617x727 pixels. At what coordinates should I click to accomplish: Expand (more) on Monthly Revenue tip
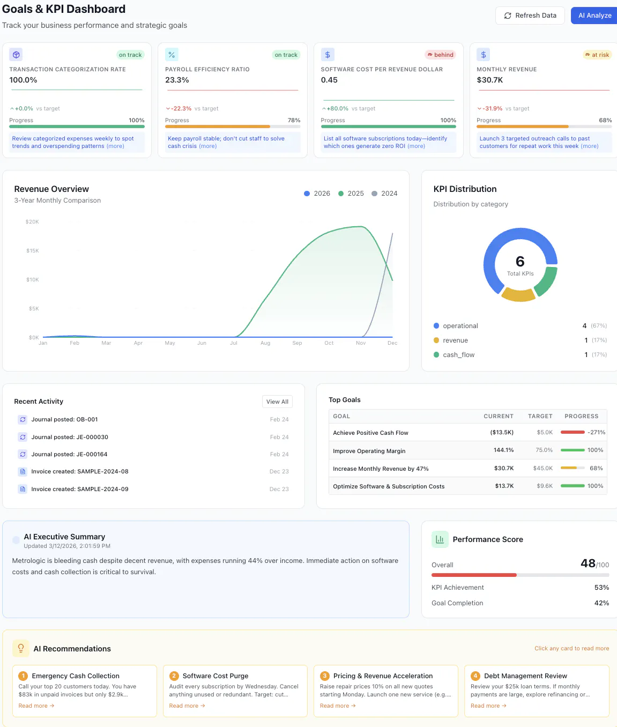click(x=590, y=146)
